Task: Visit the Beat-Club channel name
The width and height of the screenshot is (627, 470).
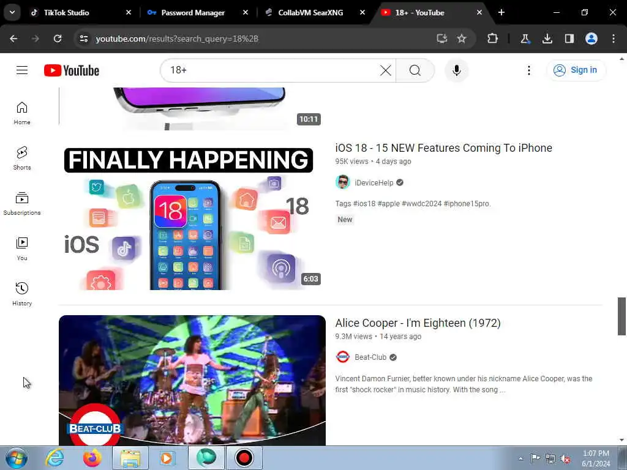Action: tap(370, 357)
